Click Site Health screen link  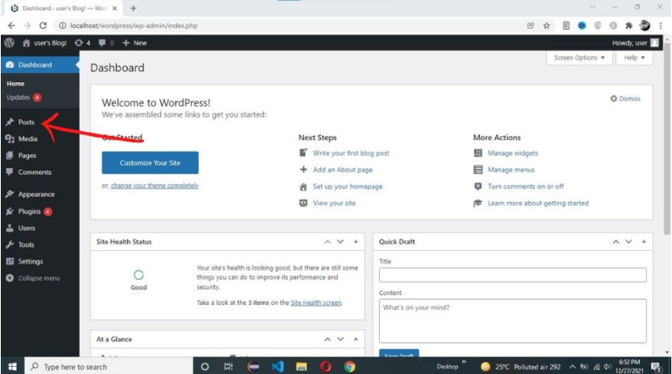(x=316, y=302)
